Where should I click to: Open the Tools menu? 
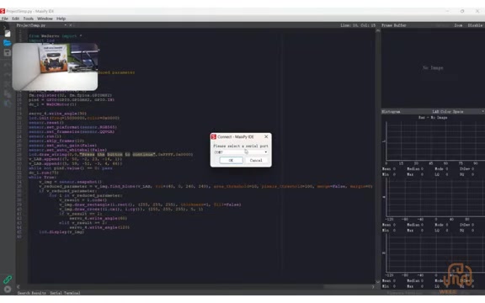click(28, 19)
